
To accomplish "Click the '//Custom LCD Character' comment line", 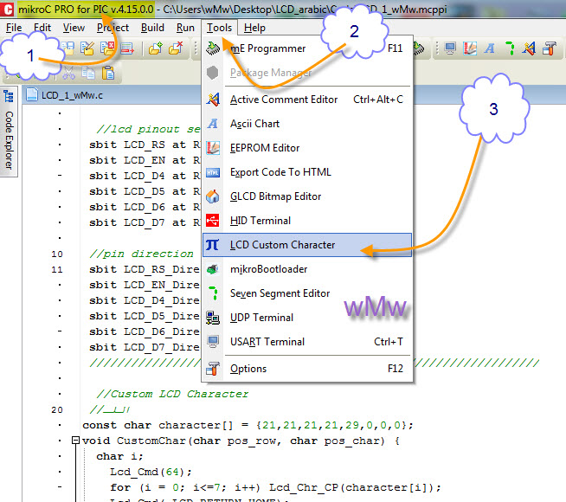I will tap(172, 394).
